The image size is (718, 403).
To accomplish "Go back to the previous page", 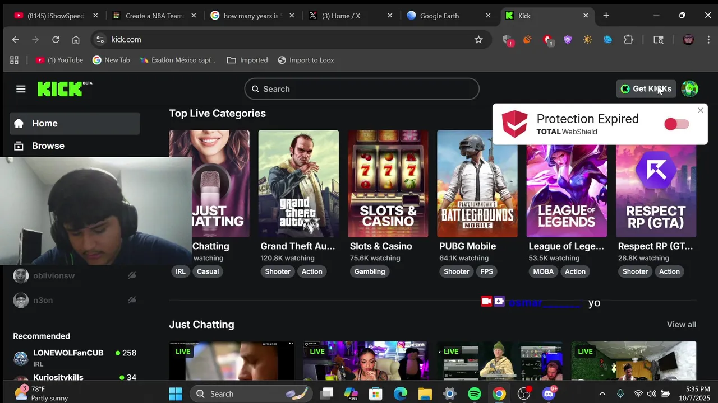I will [15, 39].
